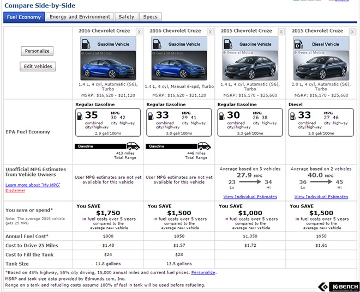This screenshot has width=360, height=292.
Task: Click the Edit Vehicles button
Action: 38,66
